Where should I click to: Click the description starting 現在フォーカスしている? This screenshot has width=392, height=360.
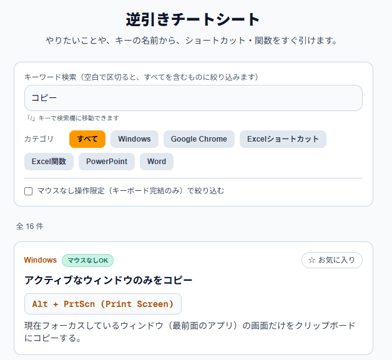point(190,332)
